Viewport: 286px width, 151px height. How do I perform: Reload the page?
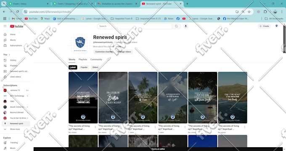pos(18,12)
